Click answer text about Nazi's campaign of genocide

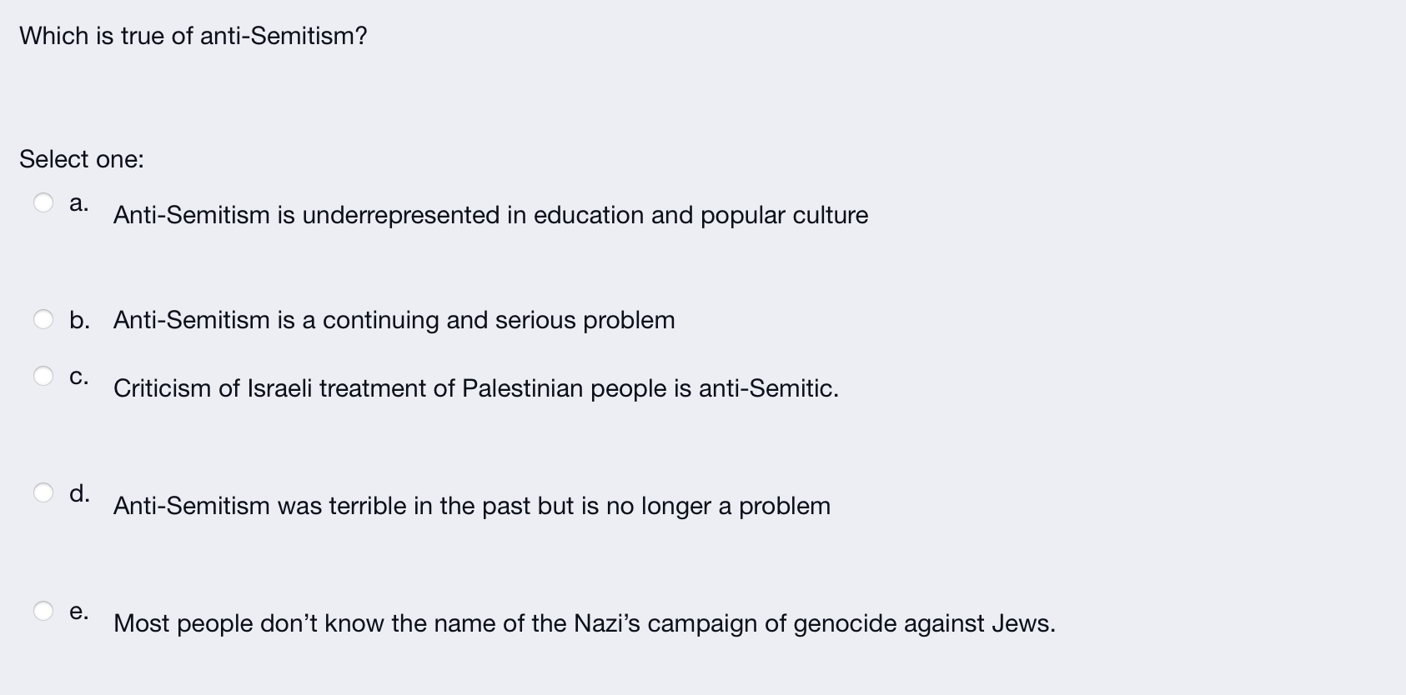coord(584,623)
